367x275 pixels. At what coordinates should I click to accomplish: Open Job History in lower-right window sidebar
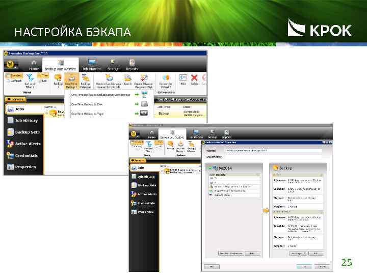[x=144, y=177]
